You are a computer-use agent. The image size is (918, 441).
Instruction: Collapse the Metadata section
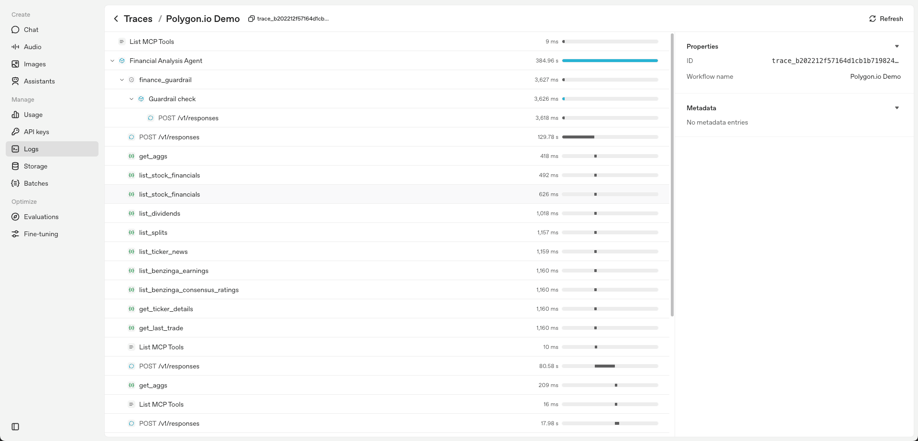pos(896,108)
